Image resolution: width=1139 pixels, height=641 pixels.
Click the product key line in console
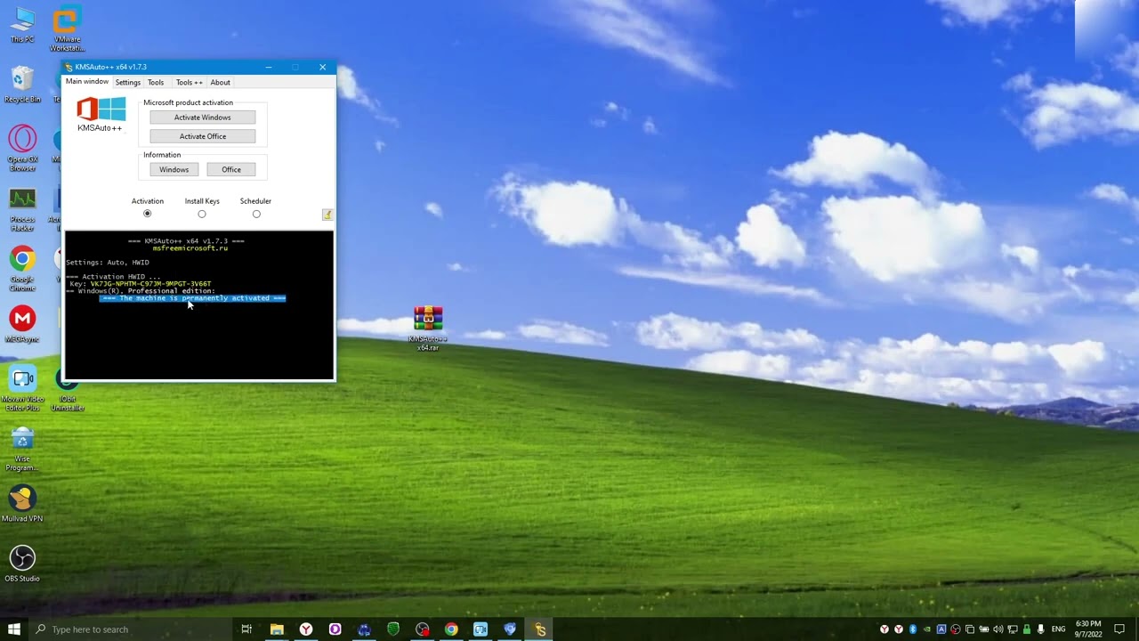[141, 284]
